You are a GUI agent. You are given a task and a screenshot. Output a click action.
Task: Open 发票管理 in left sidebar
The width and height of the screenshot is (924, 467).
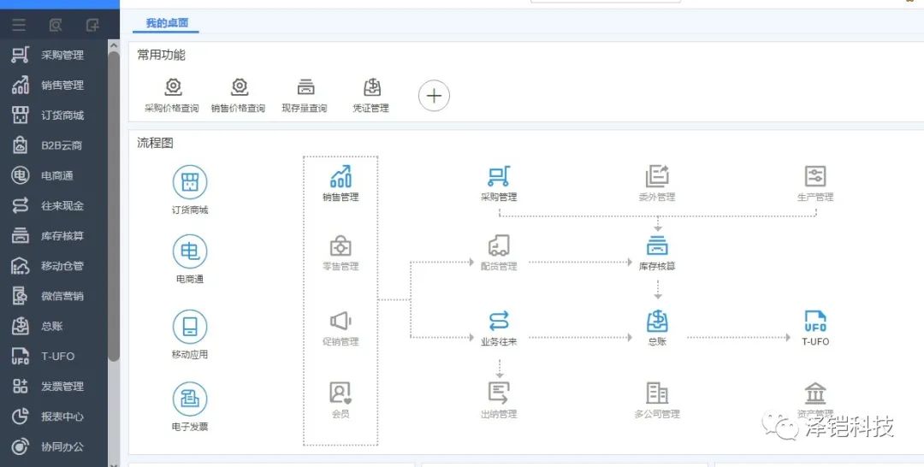coord(62,387)
